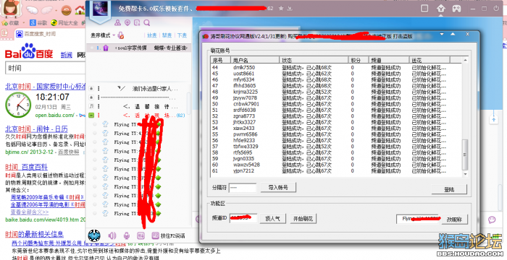Open 时间的最新相关信息 link
This screenshot has width=507, height=260.
34,234
